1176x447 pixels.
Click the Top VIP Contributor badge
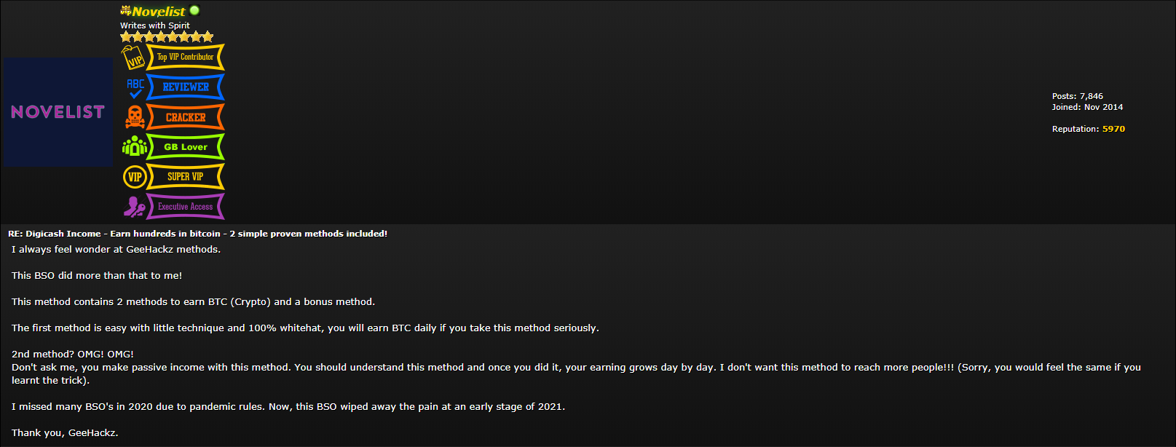186,57
